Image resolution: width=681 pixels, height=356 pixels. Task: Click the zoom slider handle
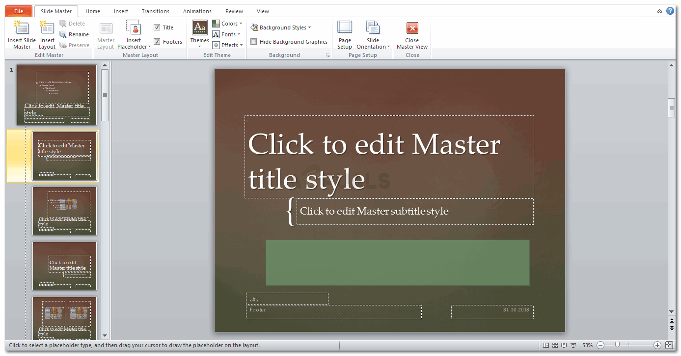point(617,345)
